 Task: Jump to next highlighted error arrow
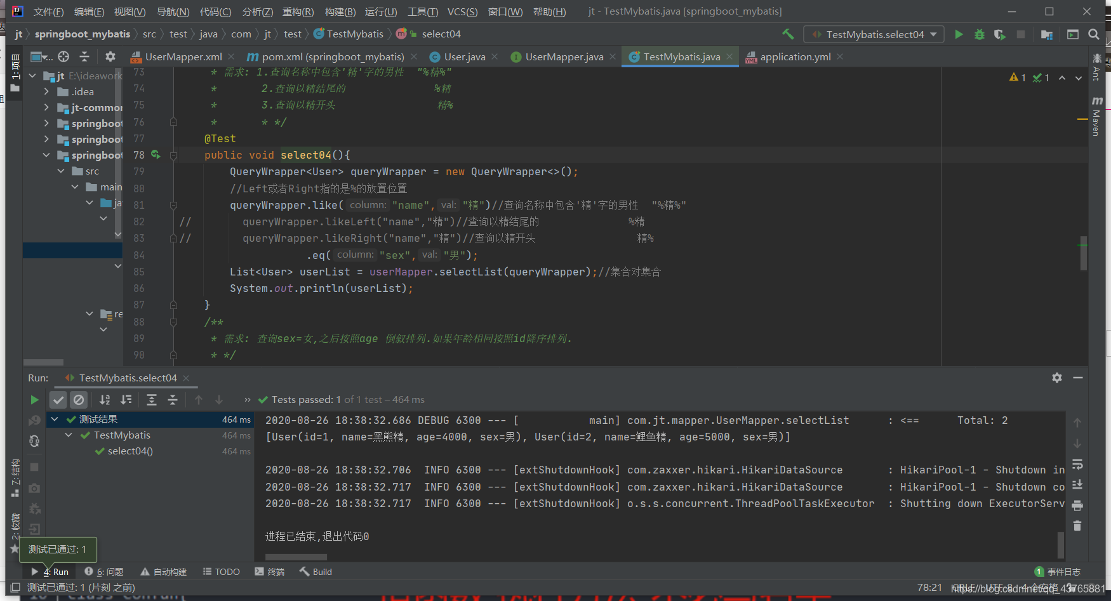pos(1078,78)
